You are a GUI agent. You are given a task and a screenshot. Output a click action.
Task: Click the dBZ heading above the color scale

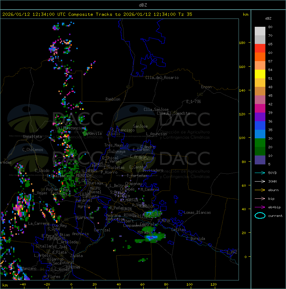[x=268, y=19]
